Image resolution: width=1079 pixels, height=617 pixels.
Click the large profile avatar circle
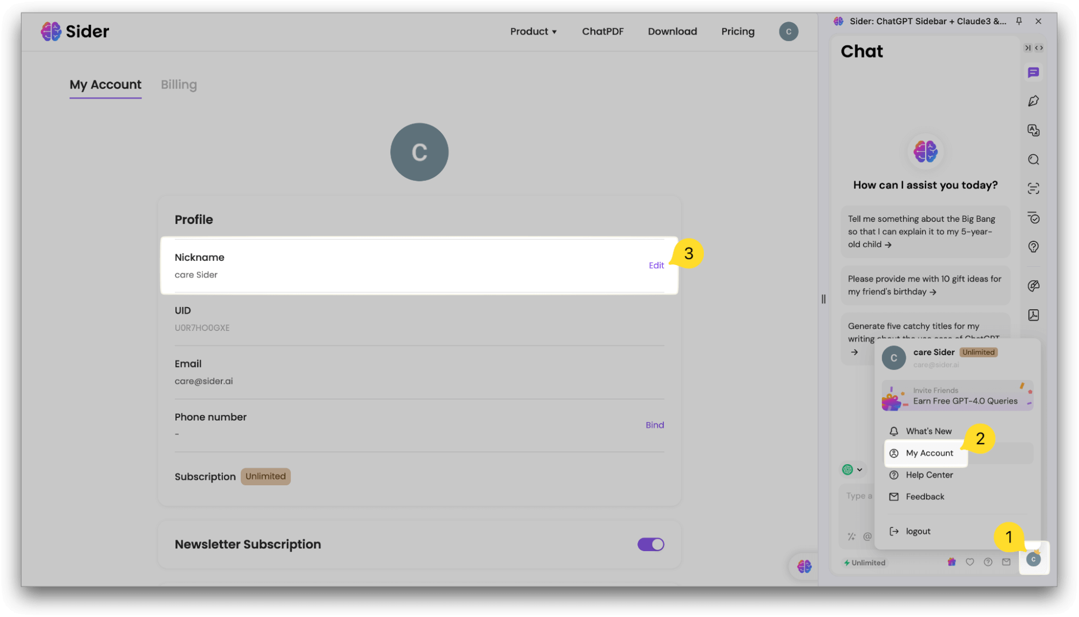[x=419, y=152]
